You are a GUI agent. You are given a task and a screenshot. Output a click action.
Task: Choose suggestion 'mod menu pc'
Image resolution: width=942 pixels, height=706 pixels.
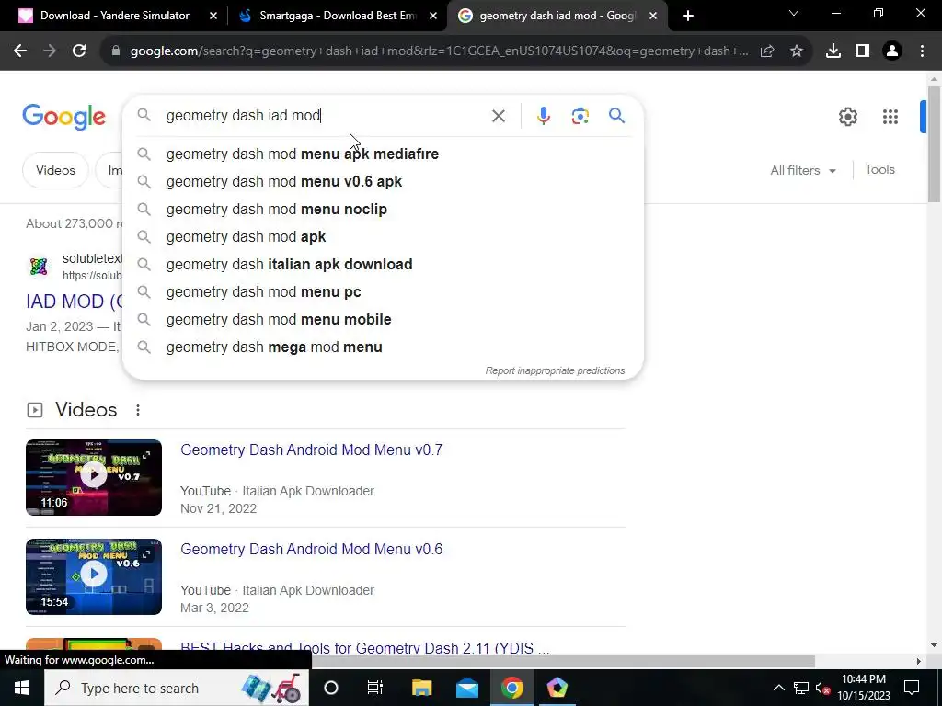point(384,292)
